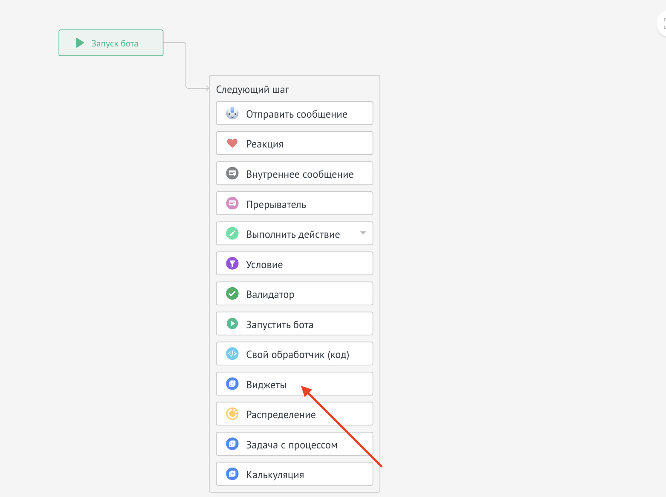Choose Запустить бота as next step
The height and width of the screenshot is (497, 666).
[294, 324]
